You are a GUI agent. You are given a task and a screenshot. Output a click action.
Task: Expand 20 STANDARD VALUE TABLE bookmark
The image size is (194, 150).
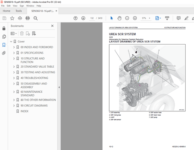pyautogui.click(x=14, y=67)
